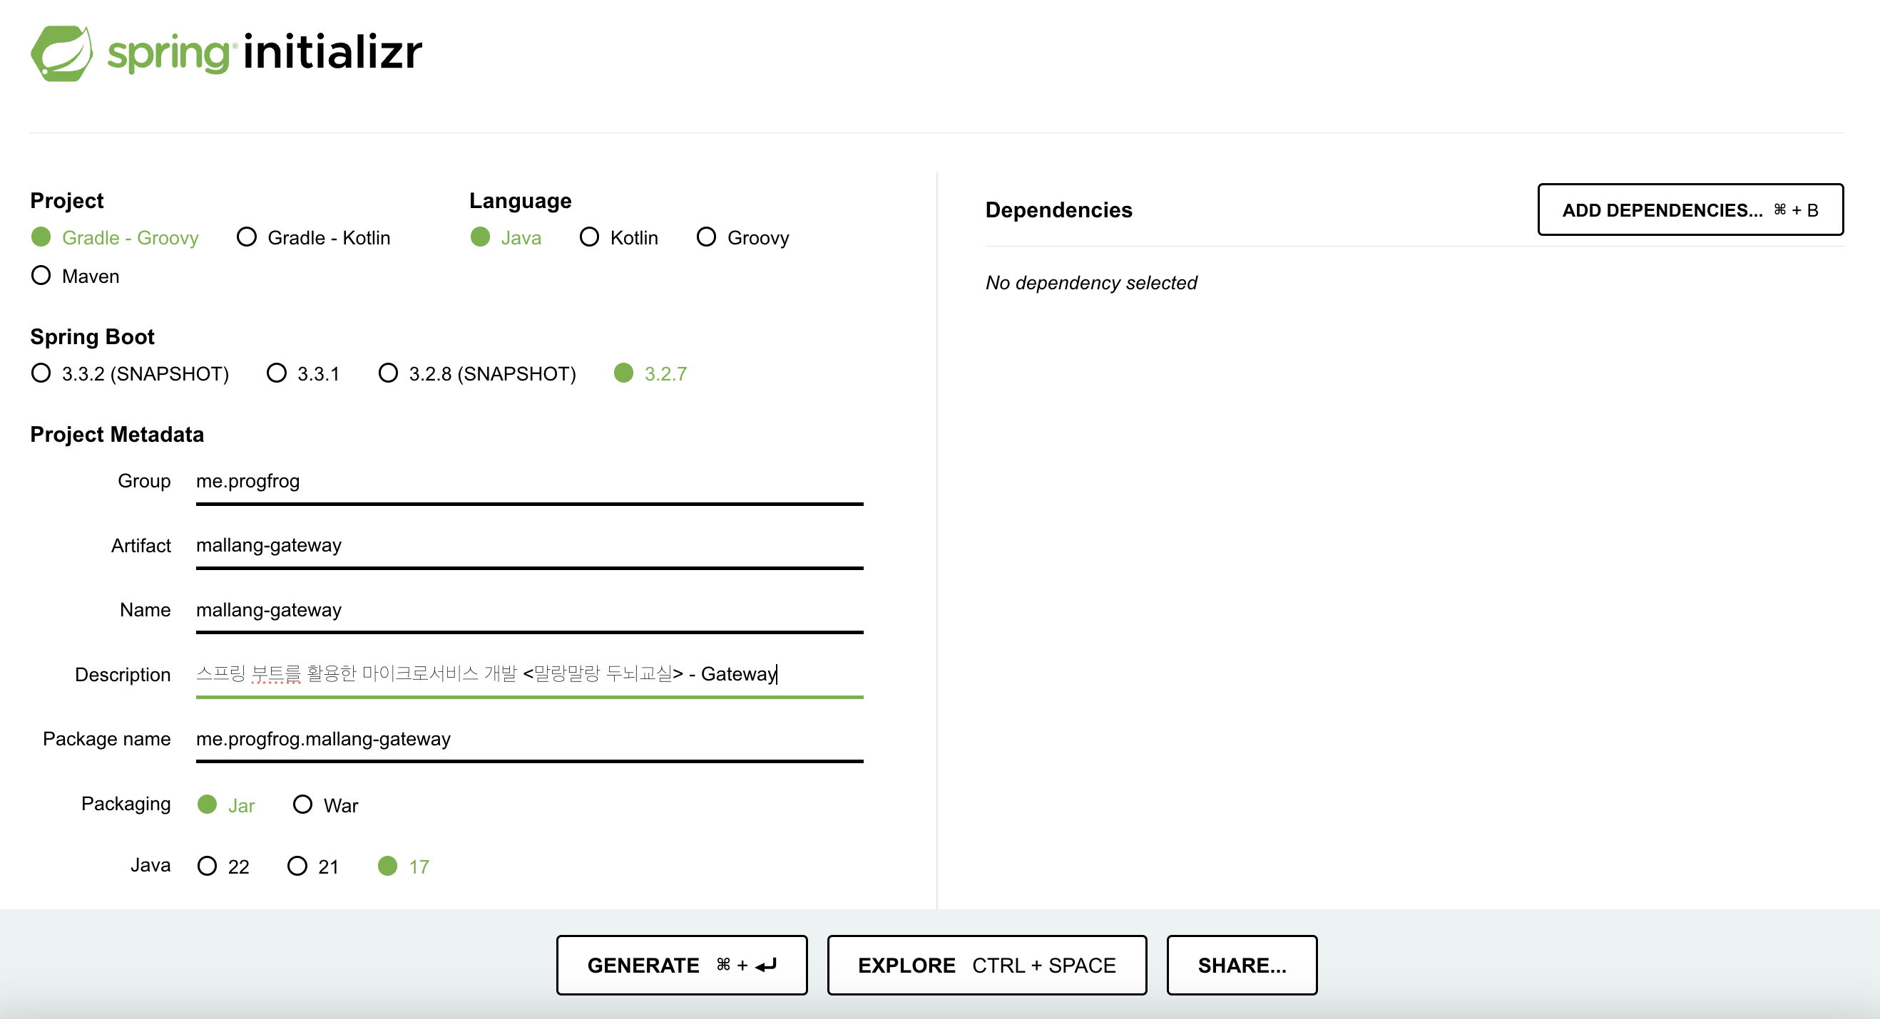1880x1019 pixels.
Task: Select Groovy as the language
Action: (706, 237)
